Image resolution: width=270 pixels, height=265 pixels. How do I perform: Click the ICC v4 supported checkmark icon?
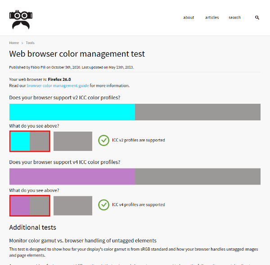(x=104, y=205)
